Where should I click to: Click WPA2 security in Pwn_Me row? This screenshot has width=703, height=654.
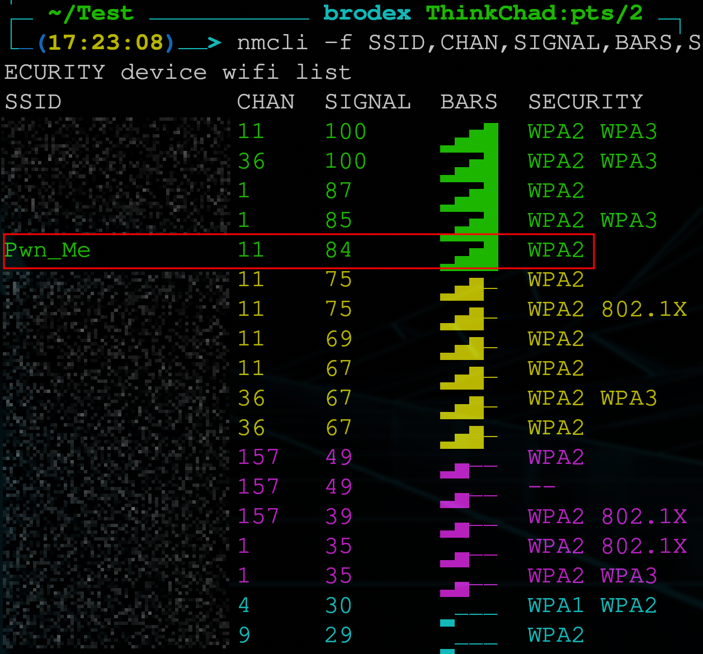[x=556, y=250]
